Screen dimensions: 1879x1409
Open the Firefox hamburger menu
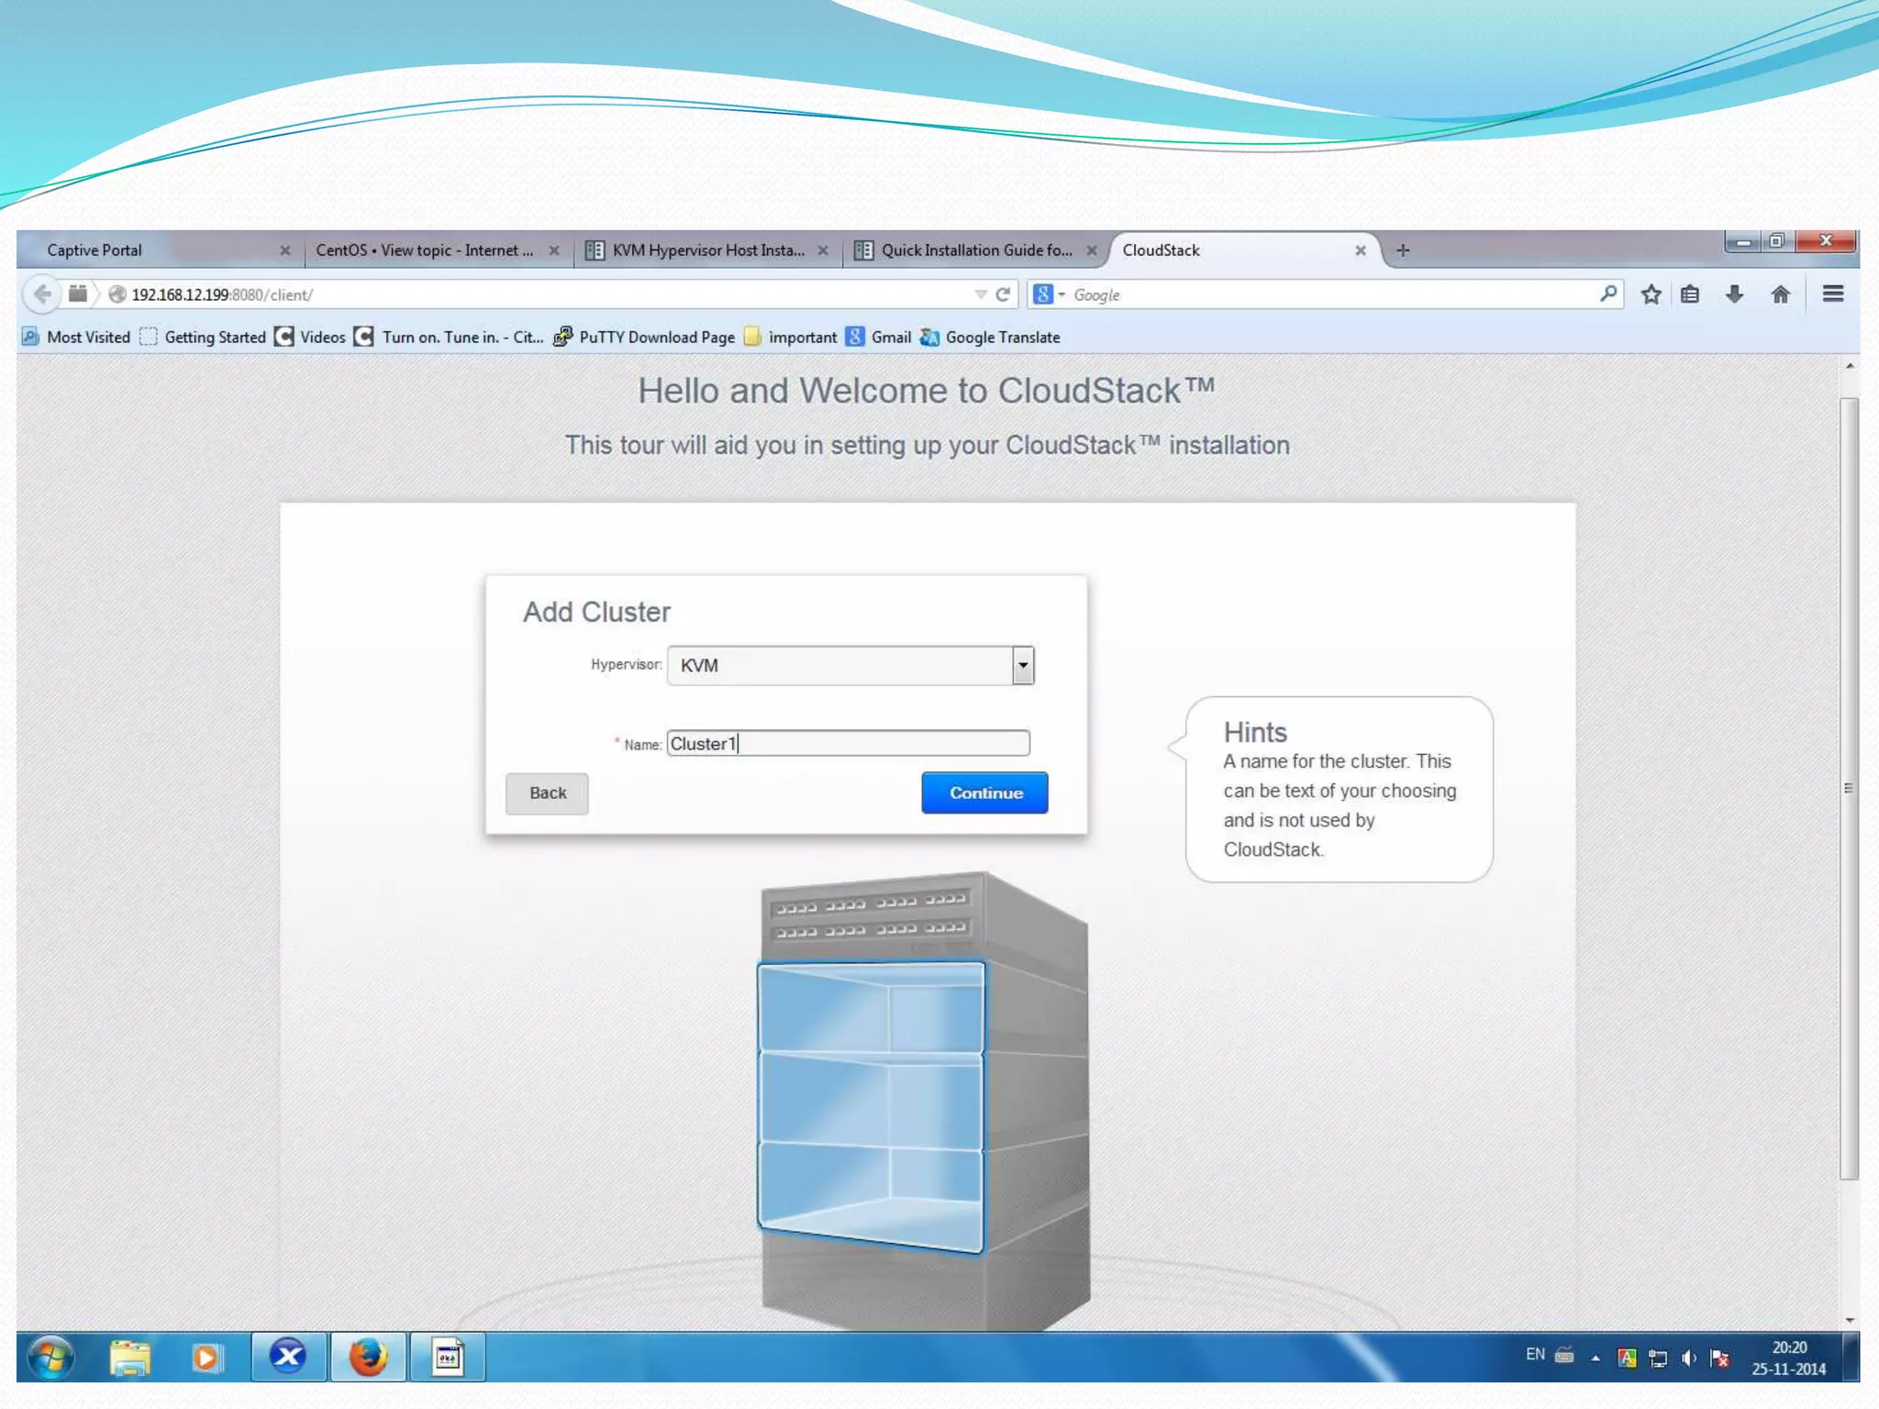[1832, 294]
